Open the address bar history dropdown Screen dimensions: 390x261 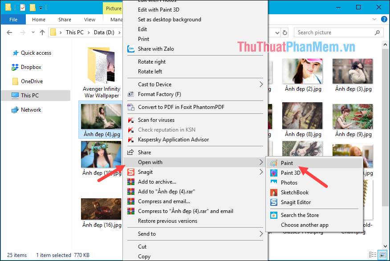coord(276,32)
